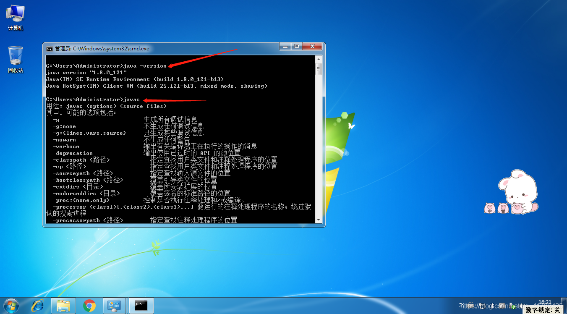Click the '-g:{lines,vars,source}' option line
The image size is (567, 314).
tap(128, 133)
